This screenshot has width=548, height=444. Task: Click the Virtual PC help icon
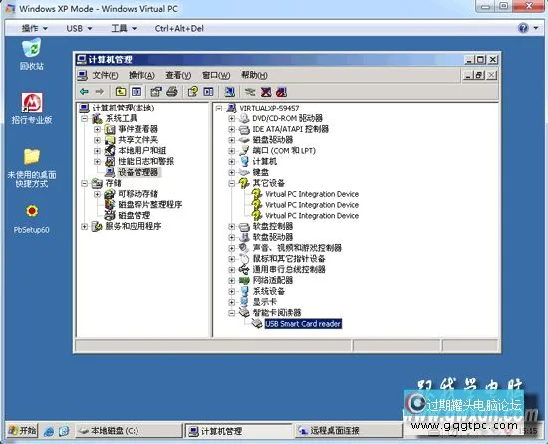coord(523,28)
